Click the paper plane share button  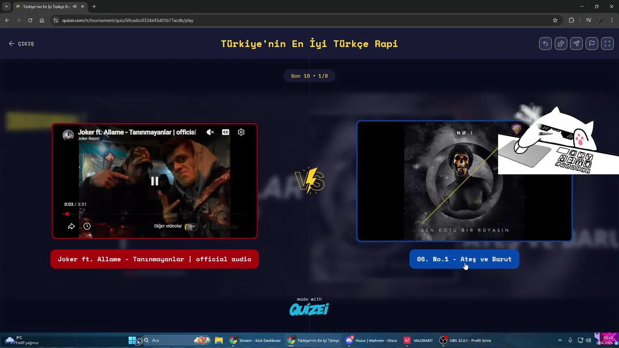576,43
